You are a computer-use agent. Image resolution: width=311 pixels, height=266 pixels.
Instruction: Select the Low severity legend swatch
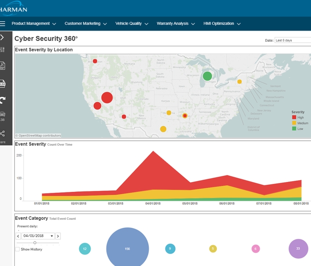pyautogui.click(x=294, y=129)
